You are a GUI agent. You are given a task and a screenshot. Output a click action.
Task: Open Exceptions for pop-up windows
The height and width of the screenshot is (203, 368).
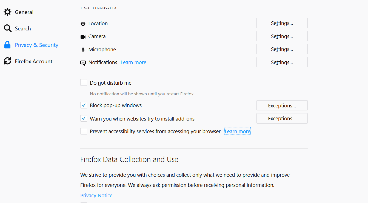282,105
